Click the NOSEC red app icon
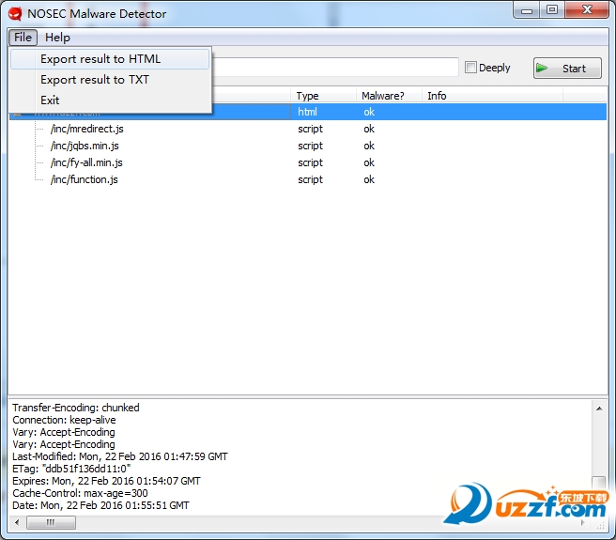Screen dimensions: 616x540 [x=15, y=14]
